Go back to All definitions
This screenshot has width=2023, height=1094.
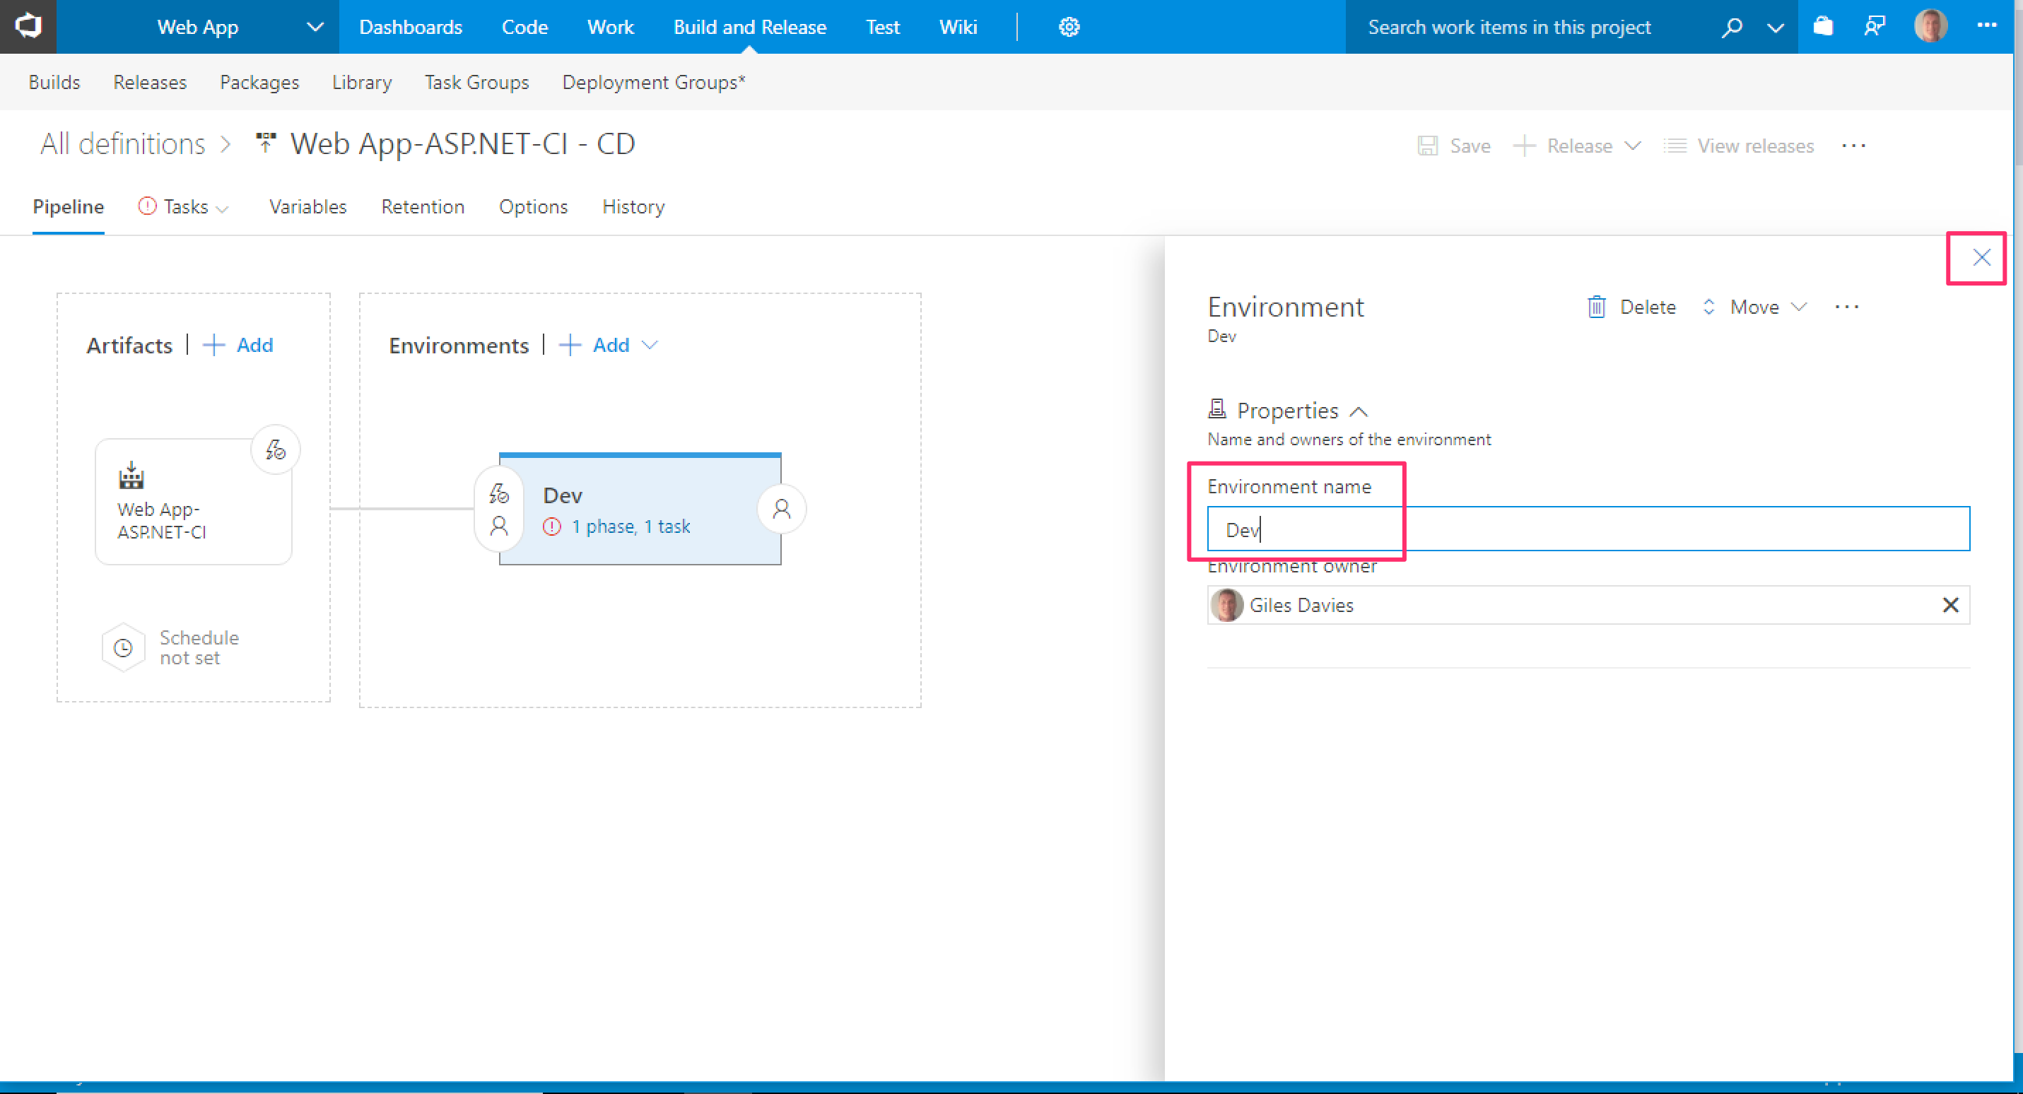pos(122,144)
